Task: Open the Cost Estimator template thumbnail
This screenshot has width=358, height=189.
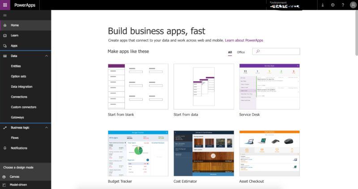Action: click(204, 153)
